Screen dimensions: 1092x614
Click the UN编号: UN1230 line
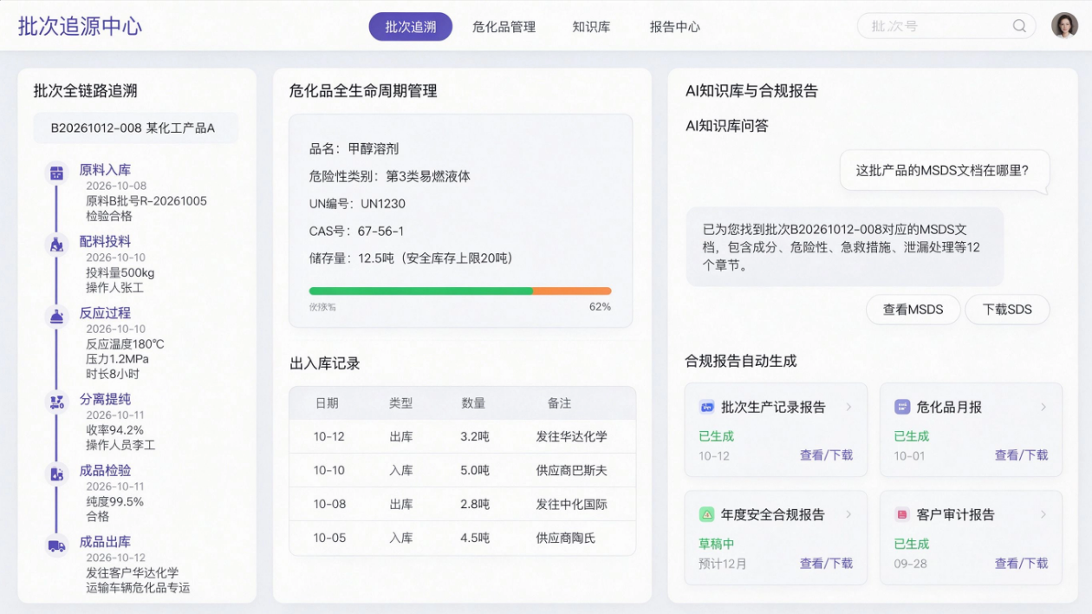357,204
